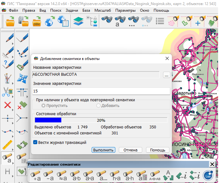Open the DBM database folder icon
Viewport: 219px width, 183px height.
(x=37, y=21)
